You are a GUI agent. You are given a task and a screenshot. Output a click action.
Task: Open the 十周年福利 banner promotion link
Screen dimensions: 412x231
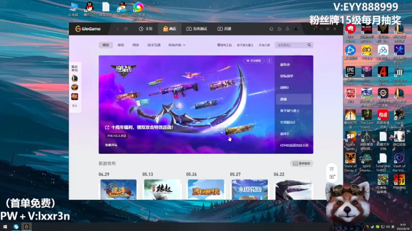pos(139,127)
